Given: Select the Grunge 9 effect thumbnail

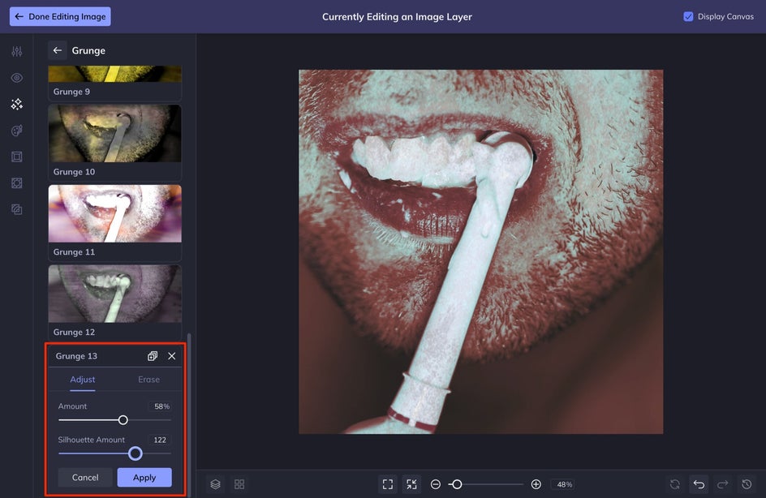Looking at the screenshot, I should tap(114, 74).
